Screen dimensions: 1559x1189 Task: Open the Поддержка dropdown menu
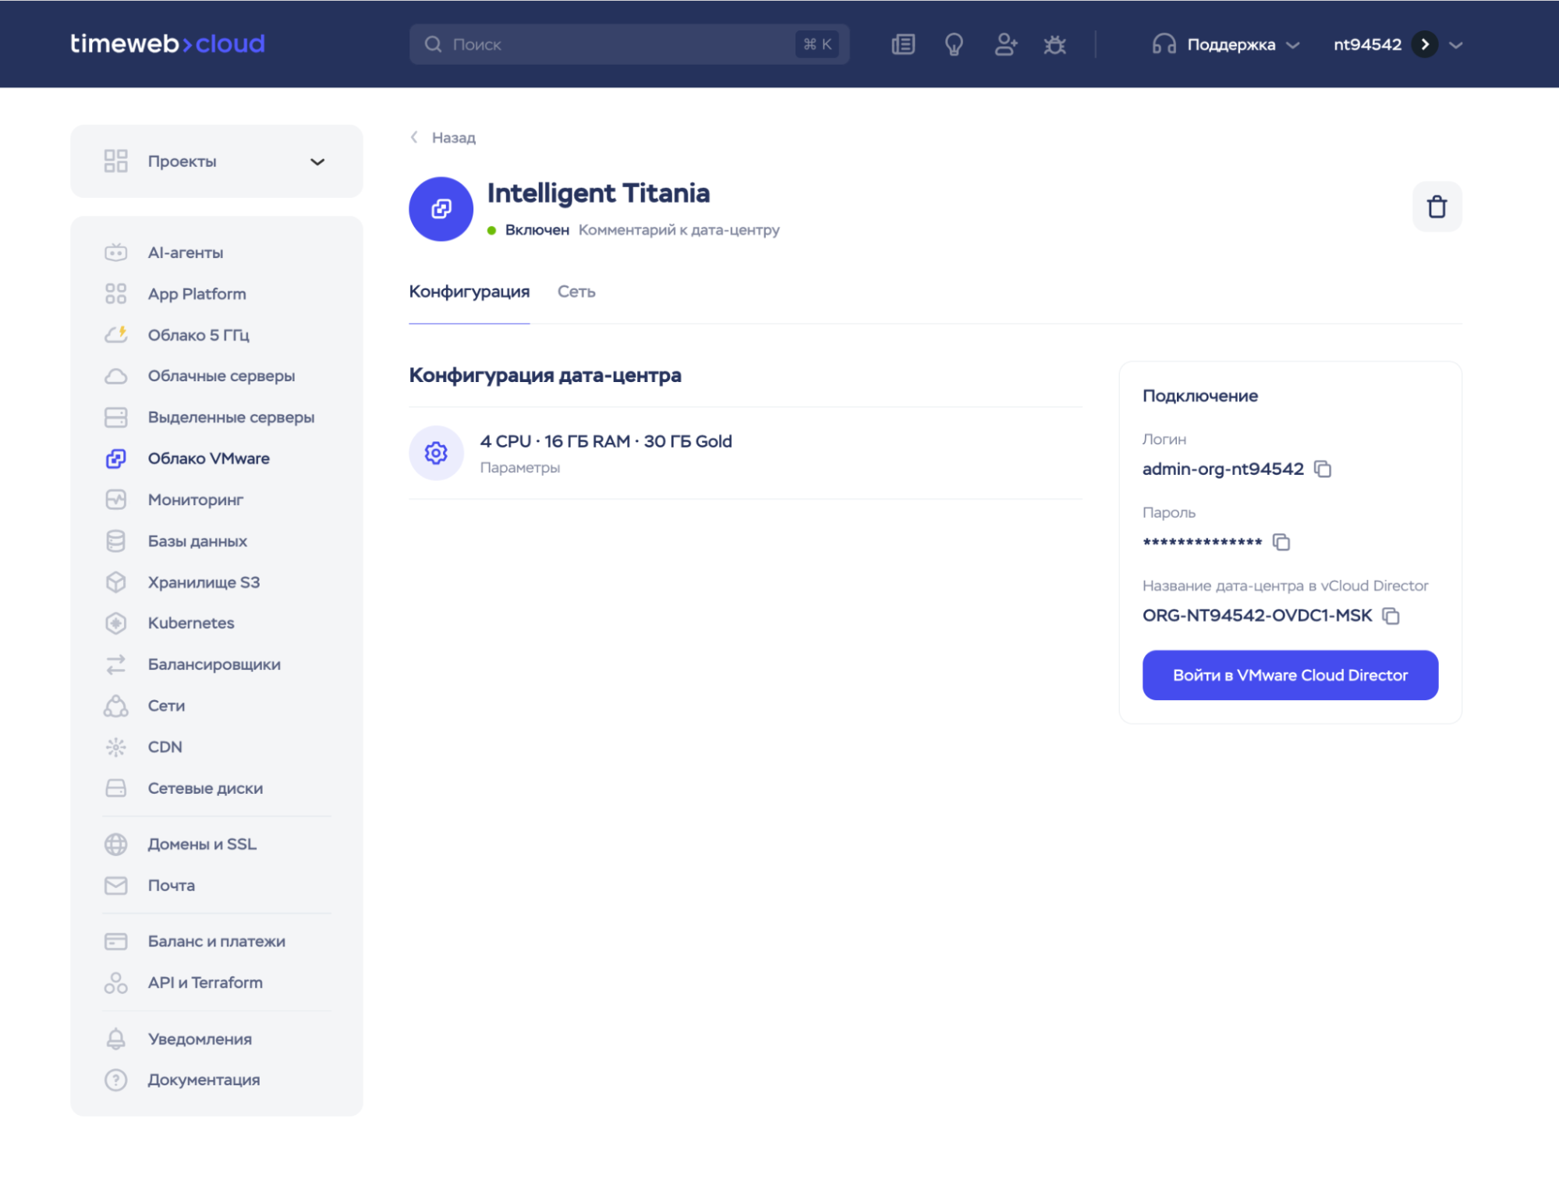click(1226, 44)
